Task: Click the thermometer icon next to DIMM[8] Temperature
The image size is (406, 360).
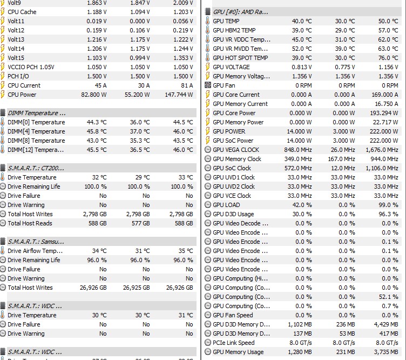Action: tap(2, 141)
